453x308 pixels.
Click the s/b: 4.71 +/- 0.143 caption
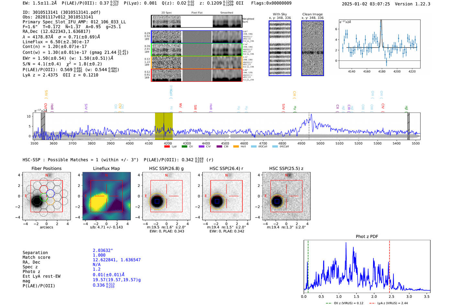point(106,227)
